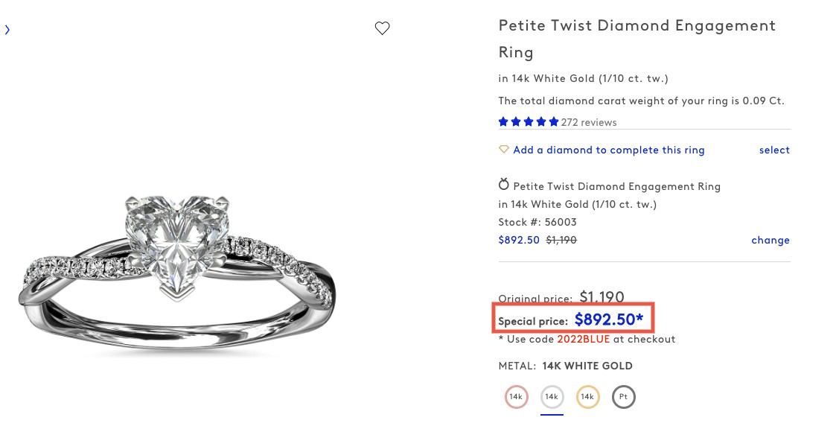Click the second rating star
The image size is (836, 429).
tap(516, 121)
